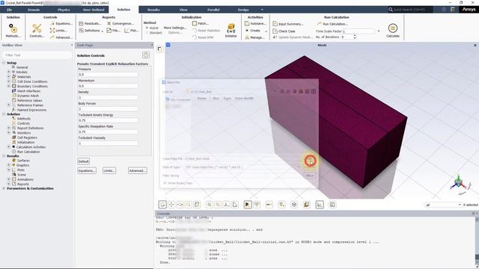Open the Time Scale Factor dropdown arrow
Viewport: 479px width, 269px height.
[379, 31]
